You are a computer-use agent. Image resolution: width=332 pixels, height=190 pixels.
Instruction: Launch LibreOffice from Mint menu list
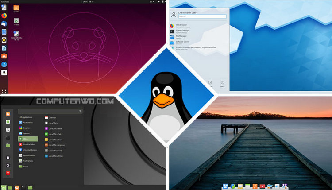[51, 123]
